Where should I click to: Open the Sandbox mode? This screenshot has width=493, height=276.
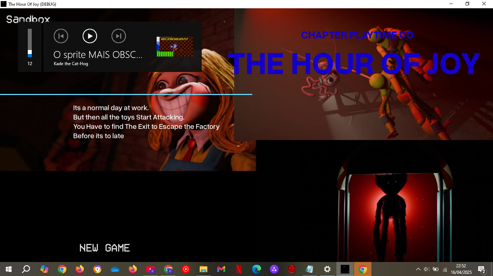[x=28, y=19]
